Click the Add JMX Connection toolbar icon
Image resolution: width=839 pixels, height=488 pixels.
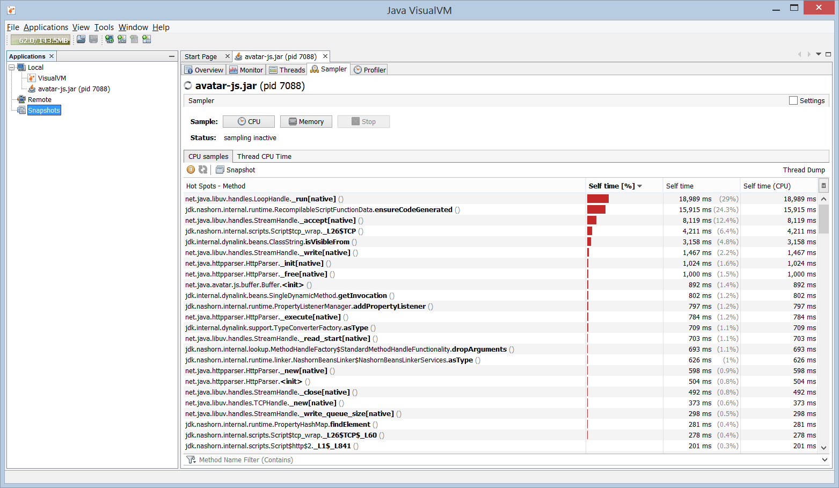pos(122,39)
